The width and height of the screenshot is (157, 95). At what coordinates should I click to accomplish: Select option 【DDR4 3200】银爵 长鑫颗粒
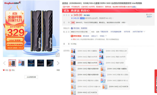[114, 69]
